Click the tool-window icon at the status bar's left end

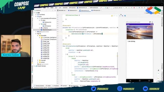(x=32, y=88)
